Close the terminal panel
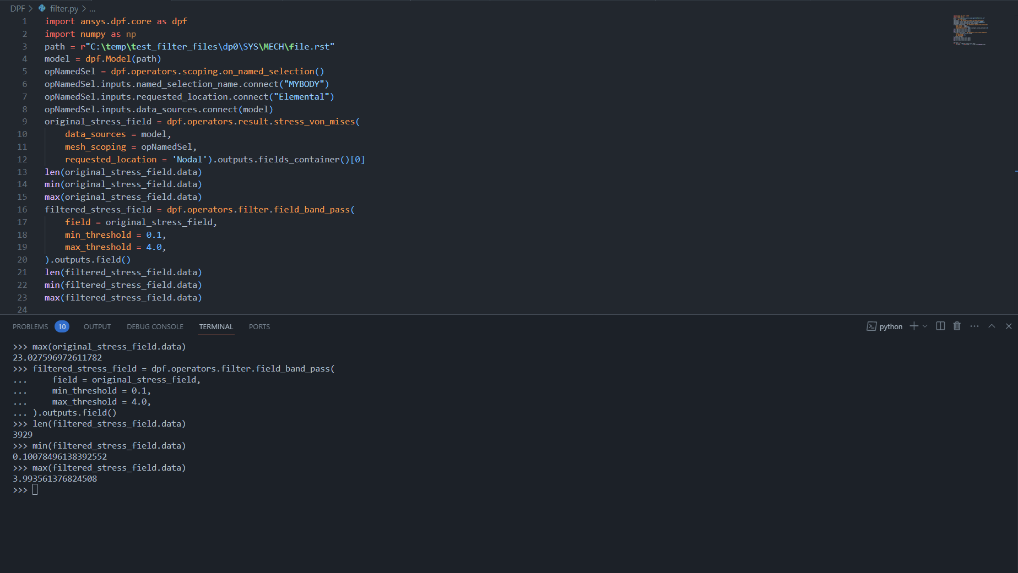Image resolution: width=1018 pixels, height=573 pixels. coord(1009,326)
